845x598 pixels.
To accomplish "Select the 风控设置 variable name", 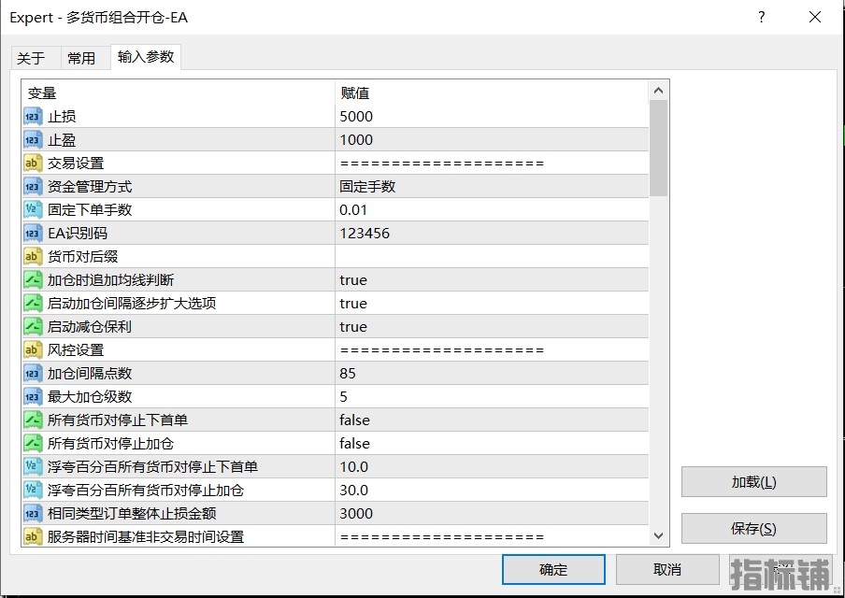I will coord(76,350).
